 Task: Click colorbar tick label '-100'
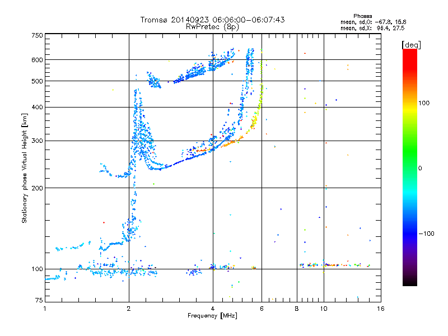pyautogui.click(x=426, y=234)
